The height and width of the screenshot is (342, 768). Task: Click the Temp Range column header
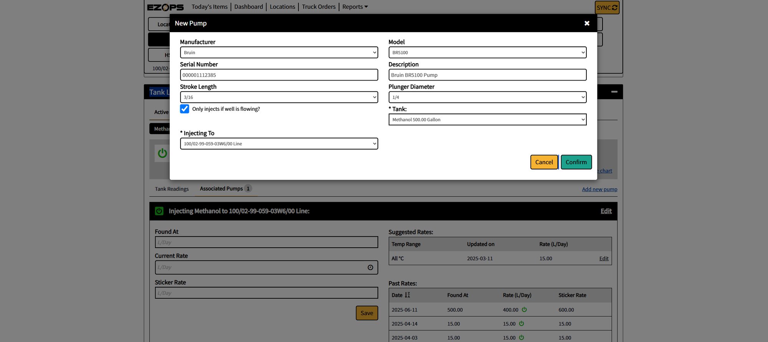(406, 244)
